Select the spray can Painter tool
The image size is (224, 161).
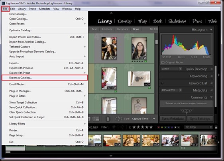(108, 119)
